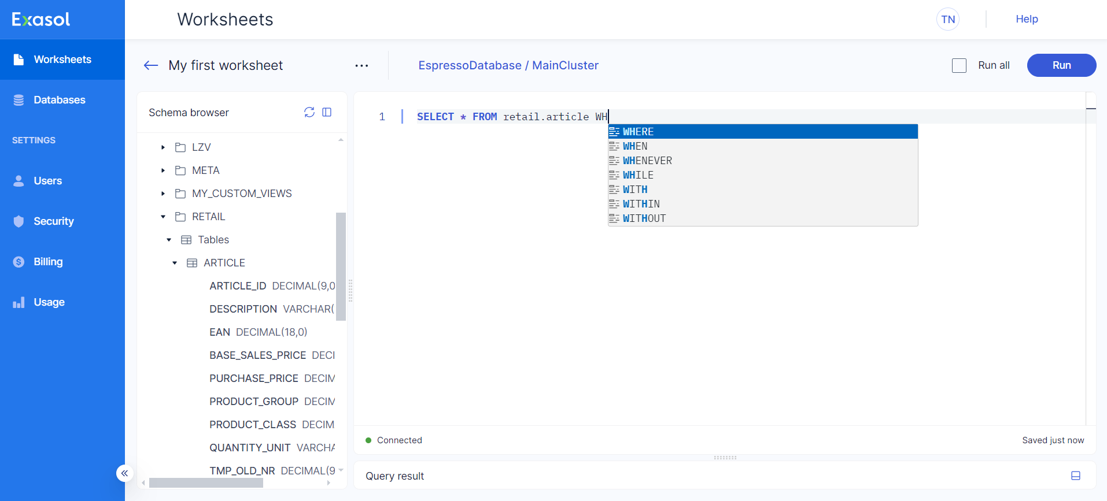1107x501 pixels.
Task: Go back using the left arrow icon
Action: tap(151, 65)
